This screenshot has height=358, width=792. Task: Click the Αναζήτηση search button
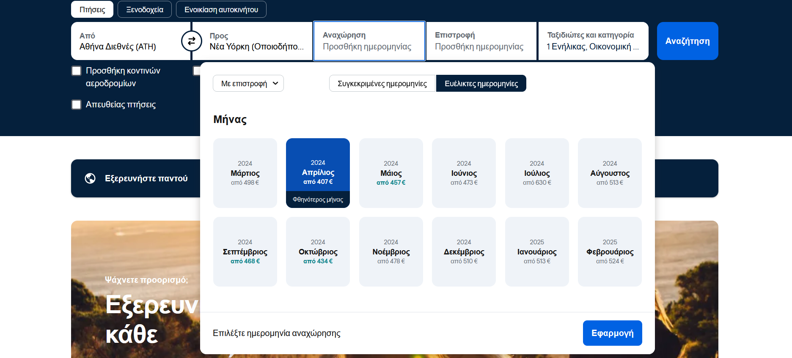(x=687, y=41)
